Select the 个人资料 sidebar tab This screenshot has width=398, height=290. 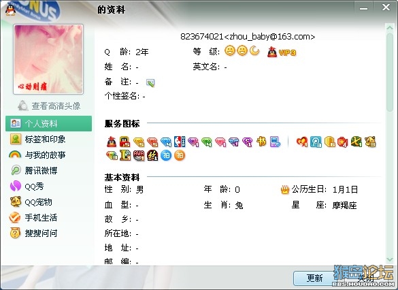(49, 123)
